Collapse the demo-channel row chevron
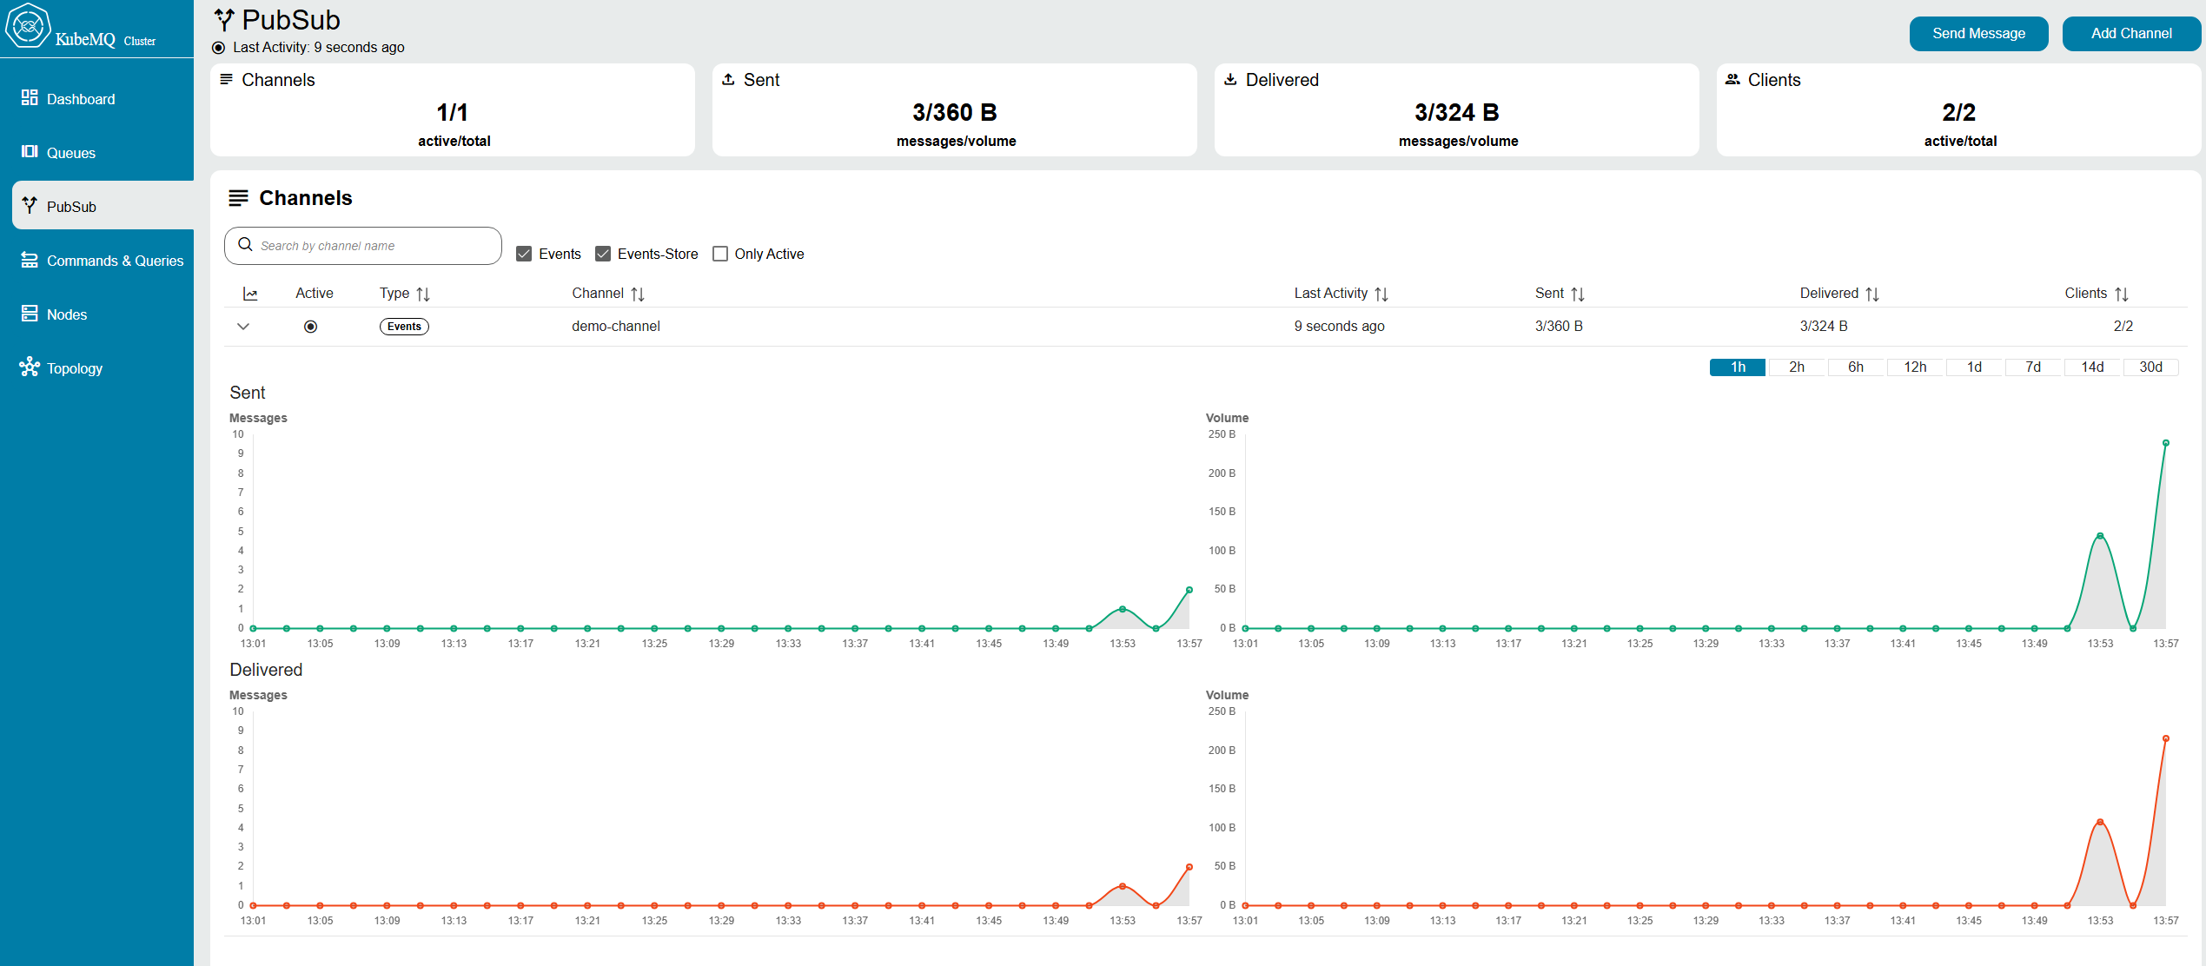This screenshot has height=966, width=2206. (x=243, y=327)
